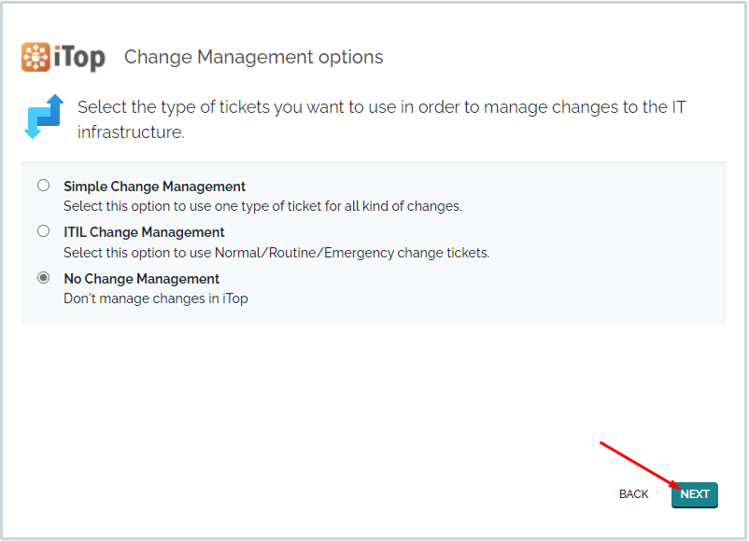Click the Change Management options heading
The image size is (749, 541).
[254, 57]
